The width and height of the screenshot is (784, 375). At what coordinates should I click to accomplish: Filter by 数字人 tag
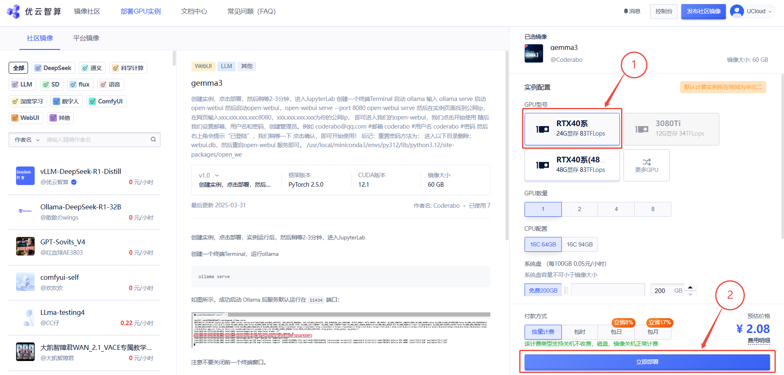tap(67, 101)
